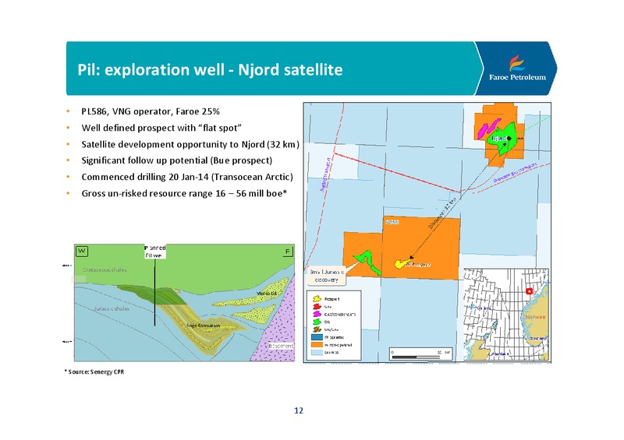Click bullet 'PL586, VNG operator, Faroe 25%'
Image resolution: width=624 pixels, height=440 pixels.
[151, 111]
